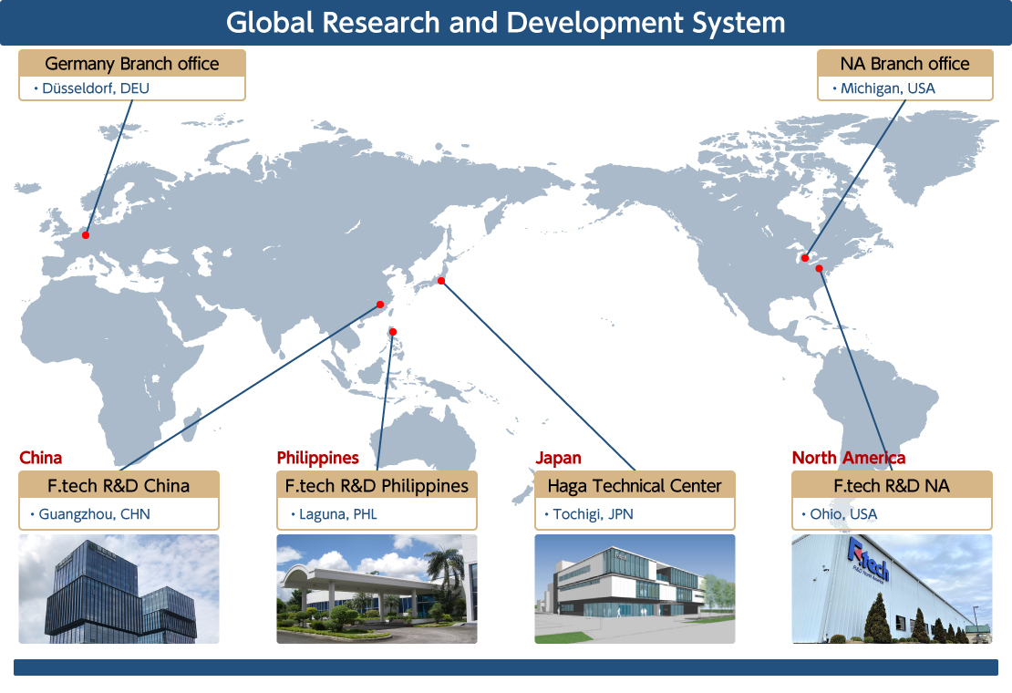
Task: Click the Michigan red map marker
Action: click(805, 258)
